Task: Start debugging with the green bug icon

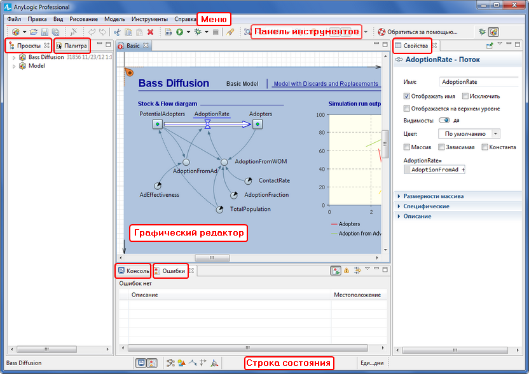Action: 198,32
